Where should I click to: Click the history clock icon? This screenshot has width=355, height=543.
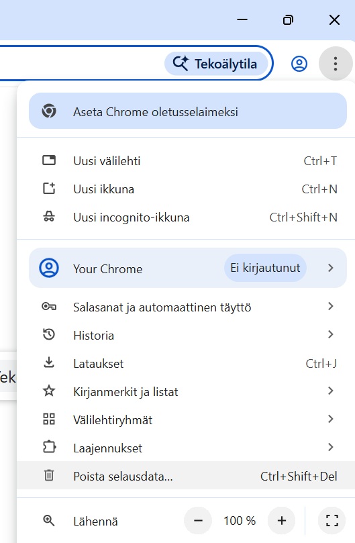pos(49,334)
